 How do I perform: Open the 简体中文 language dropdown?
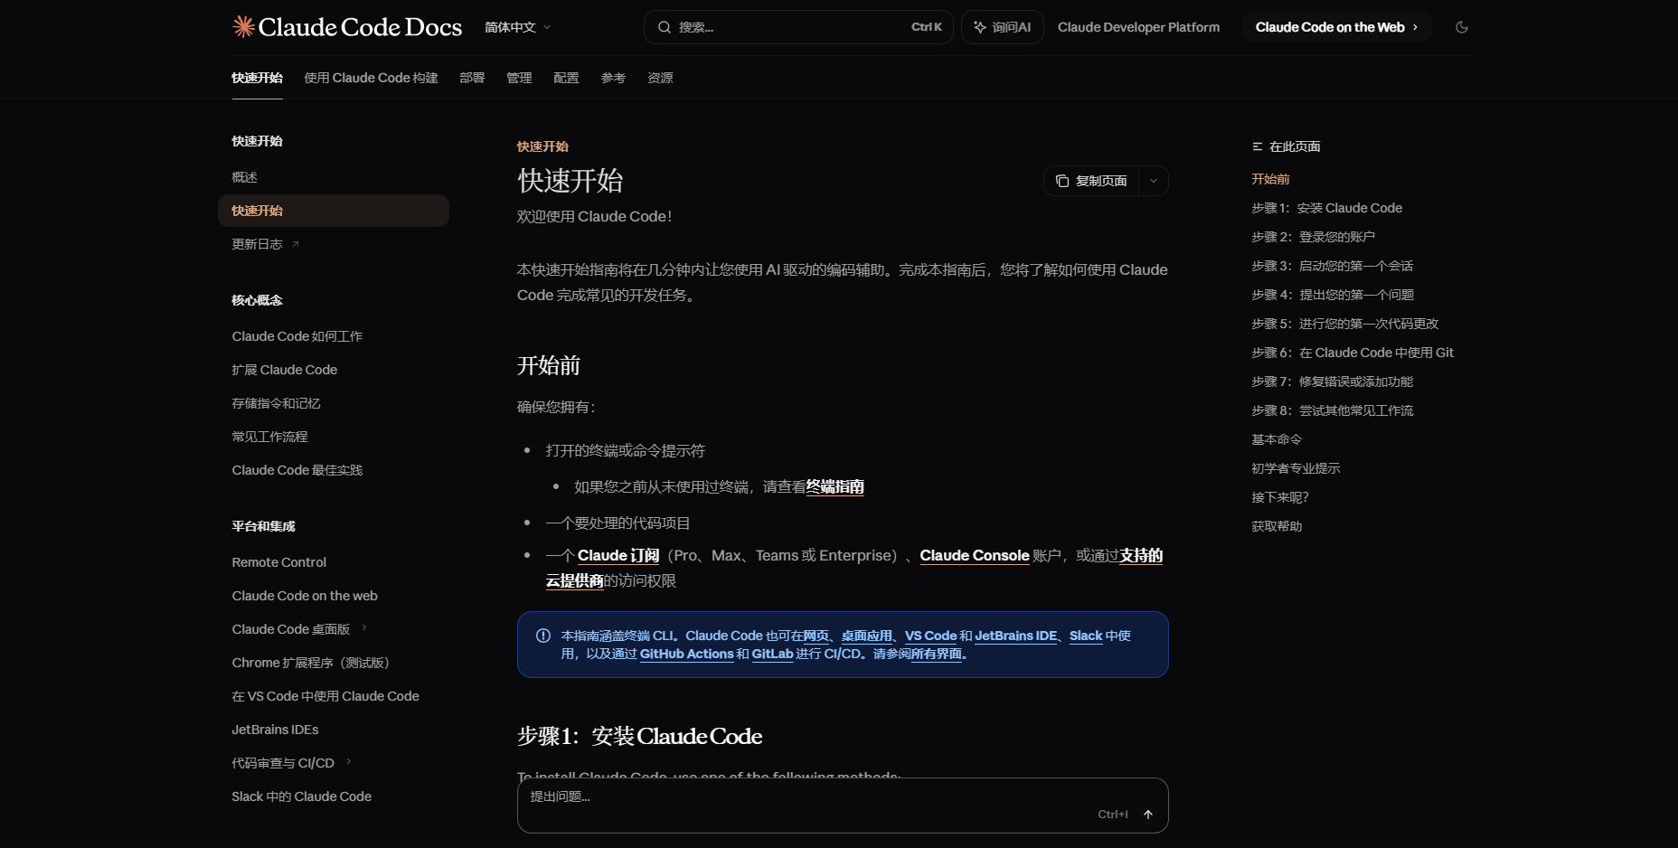[517, 27]
